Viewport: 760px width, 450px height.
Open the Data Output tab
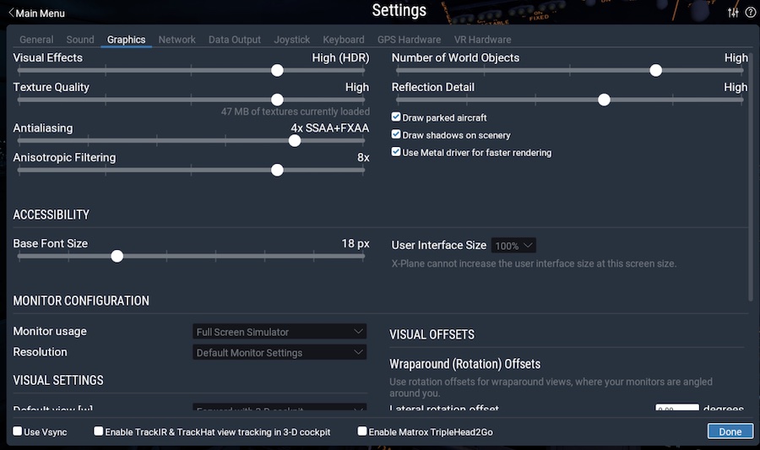pyautogui.click(x=235, y=40)
